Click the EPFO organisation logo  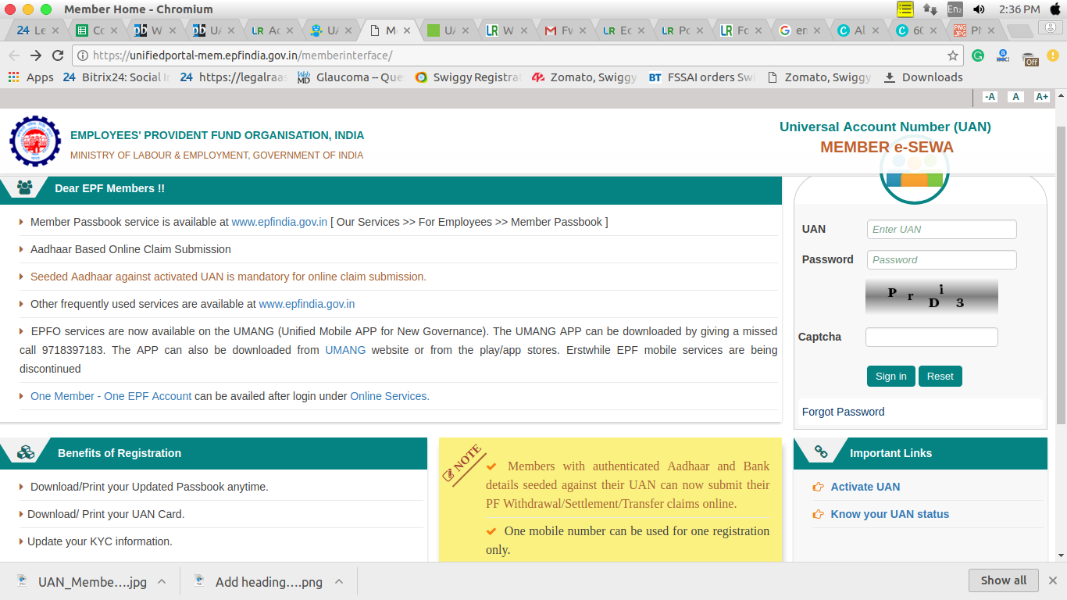[34, 141]
